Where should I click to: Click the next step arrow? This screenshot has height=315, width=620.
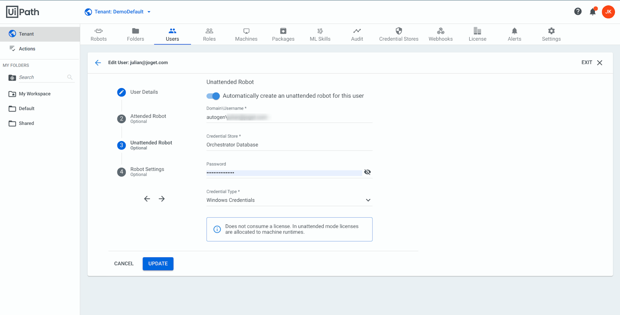[x=162, y=199]
